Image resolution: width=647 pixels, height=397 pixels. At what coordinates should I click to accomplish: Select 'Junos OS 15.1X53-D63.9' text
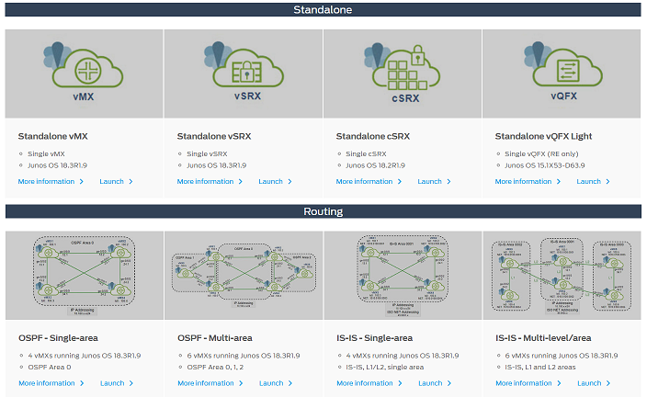pyautogui.click(x=545, y=165)
